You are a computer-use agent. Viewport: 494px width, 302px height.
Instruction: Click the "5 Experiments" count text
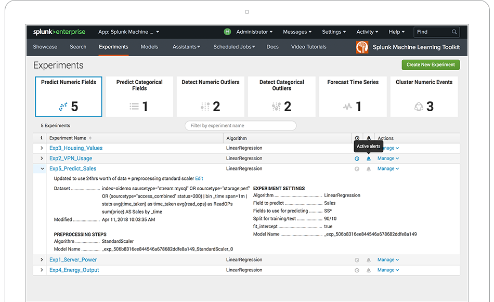point(56,126)
